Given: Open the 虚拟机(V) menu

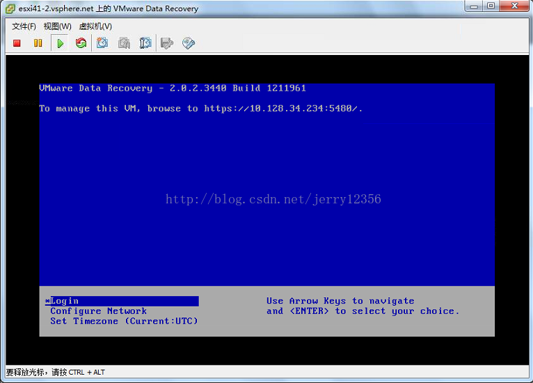Looking at the screenshot, I should (x=95, y=26).
